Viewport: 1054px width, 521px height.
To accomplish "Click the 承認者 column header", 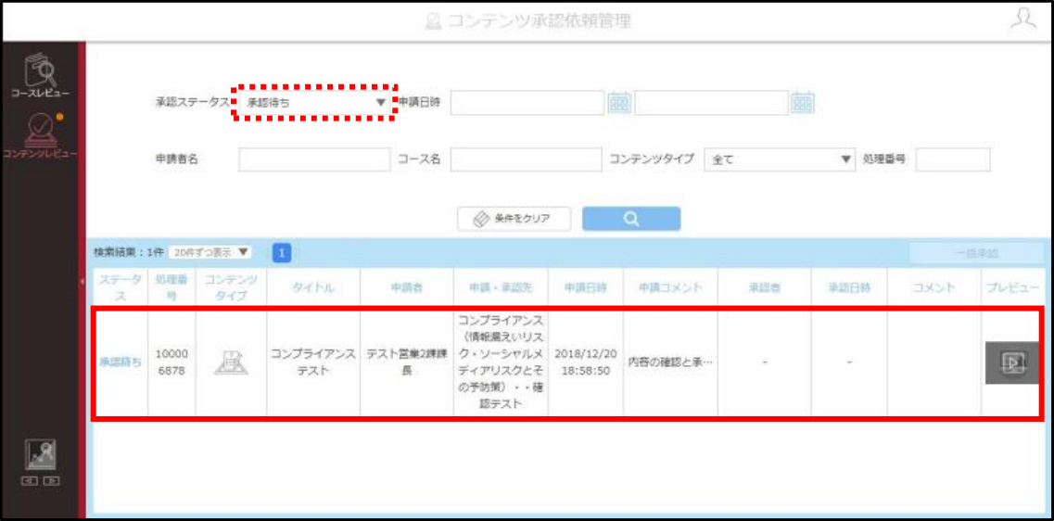I will (x=764, y=287).
